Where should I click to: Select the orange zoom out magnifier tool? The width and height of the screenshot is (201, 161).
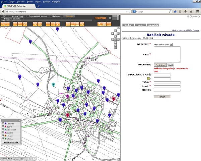click(x=40, y=24)
